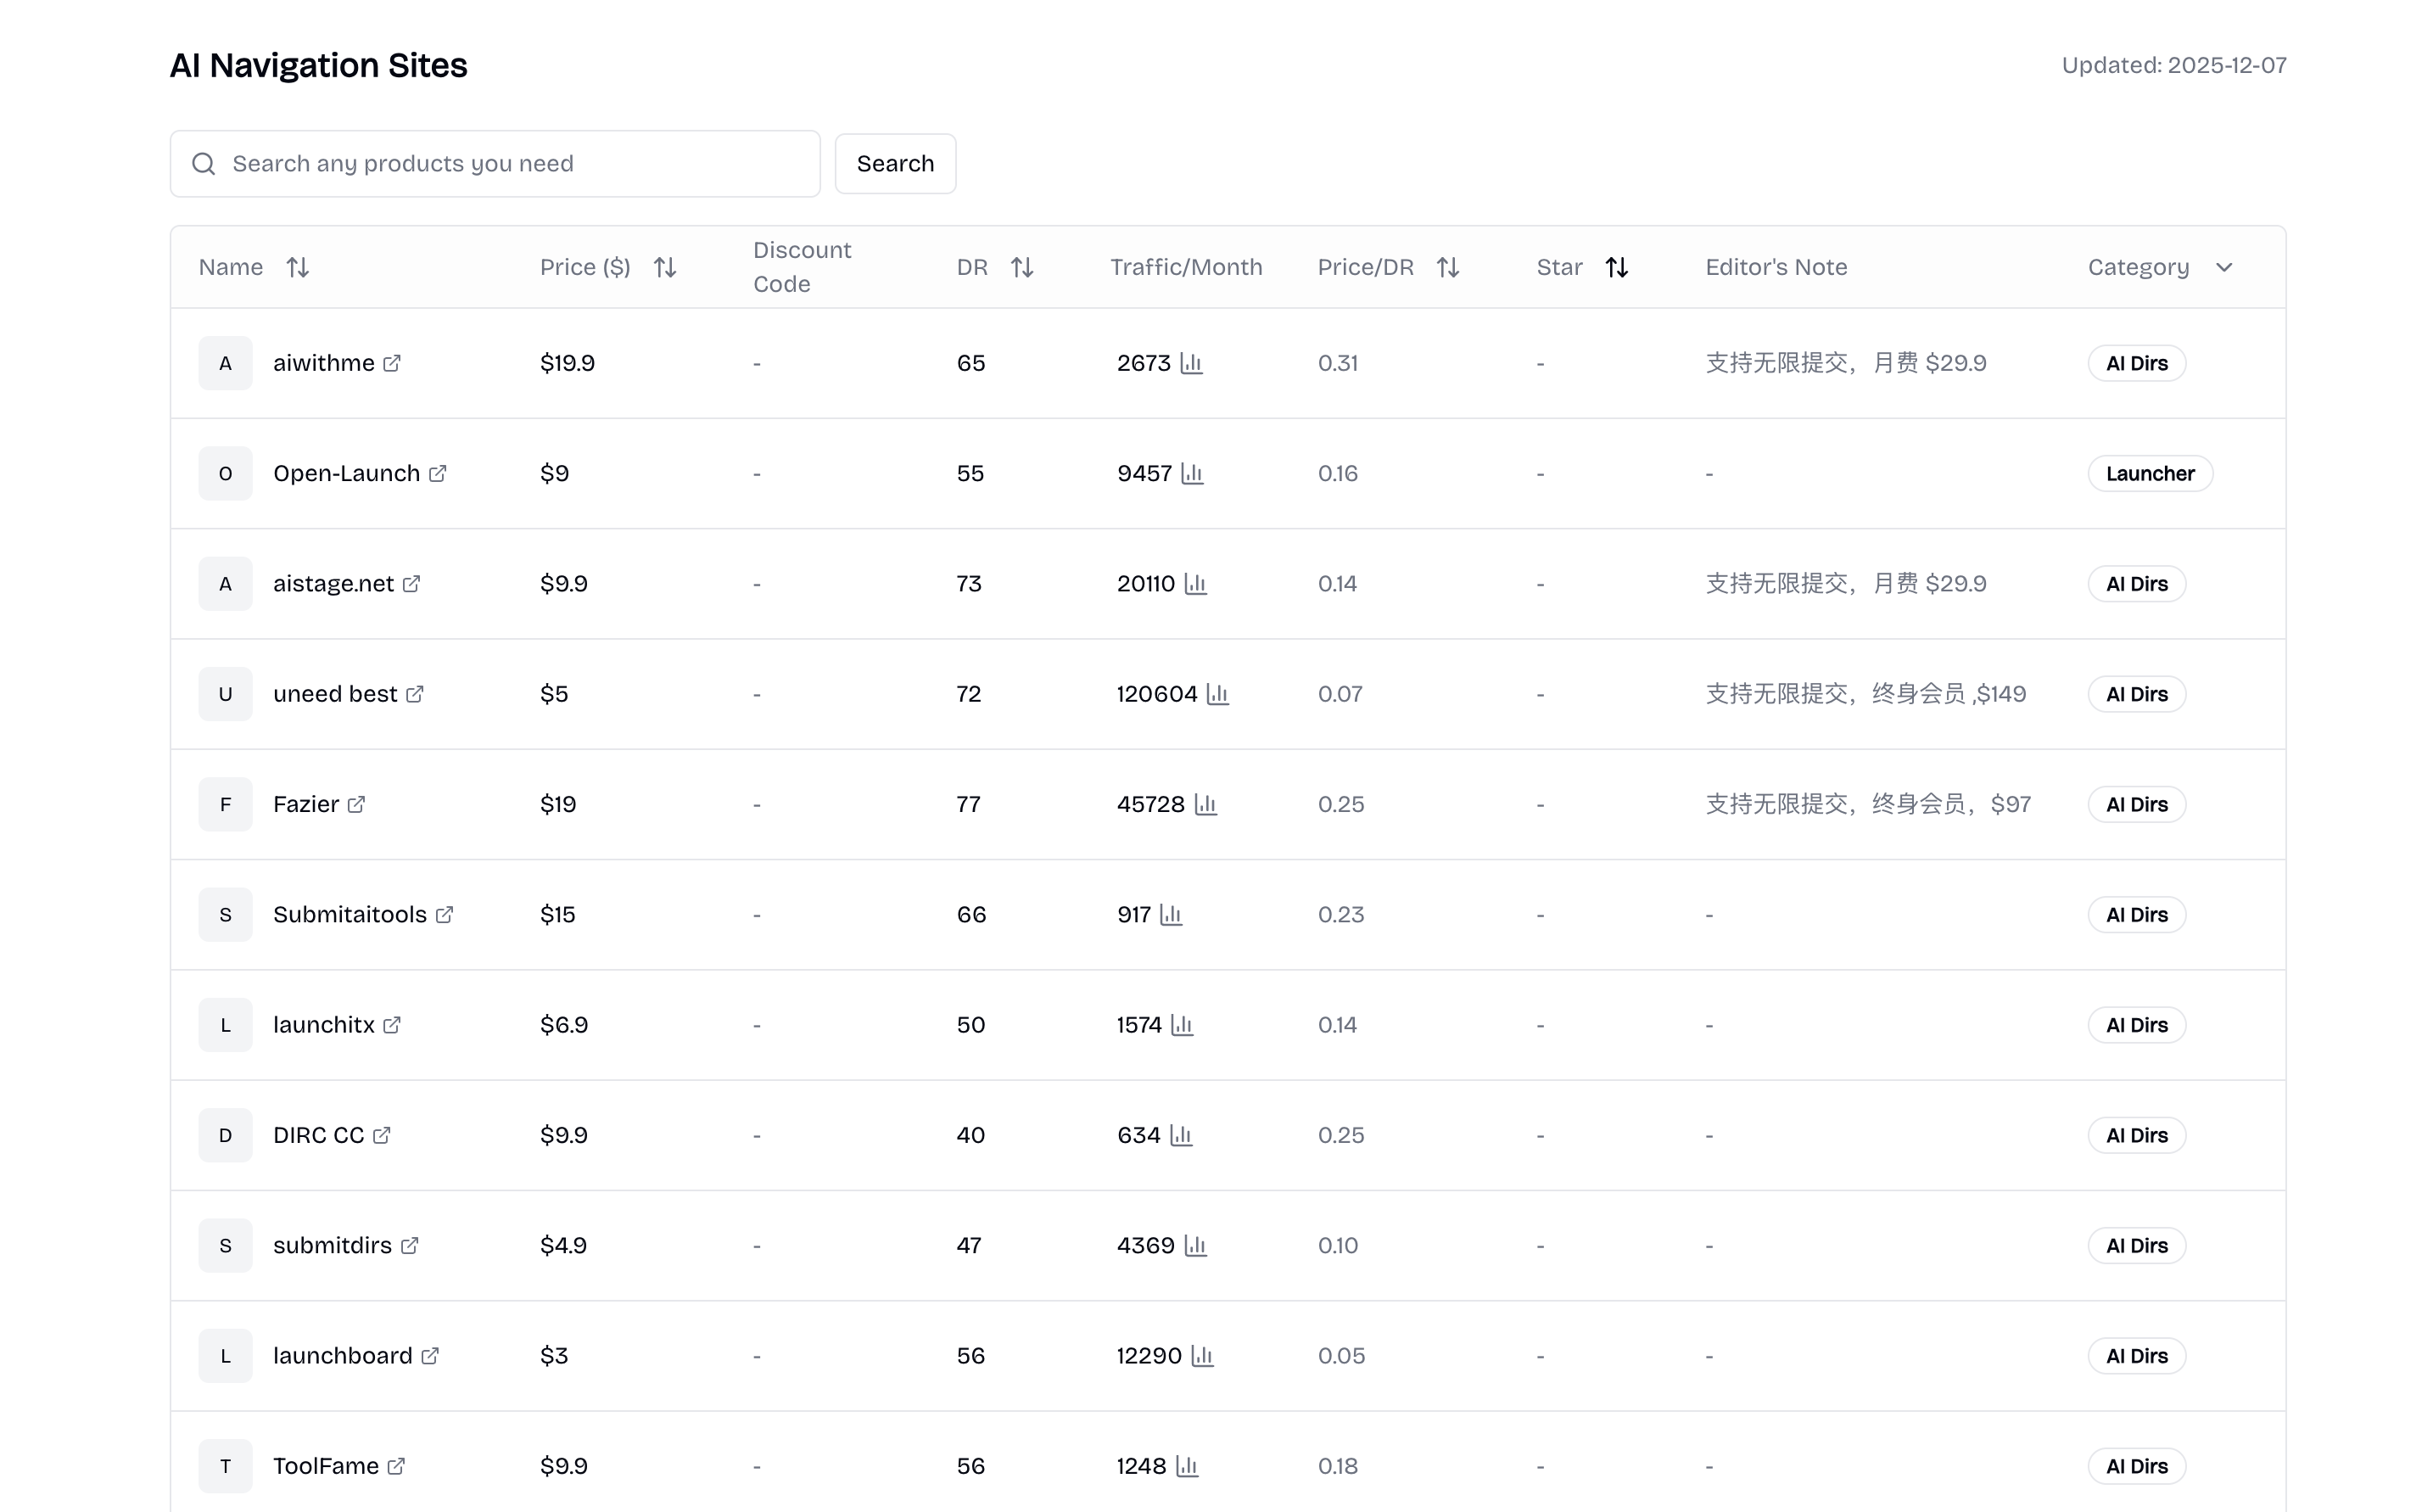Sort by Star column arrows
The width and height of the screenshot is (2433, 1512).
tap(1615, 267)
